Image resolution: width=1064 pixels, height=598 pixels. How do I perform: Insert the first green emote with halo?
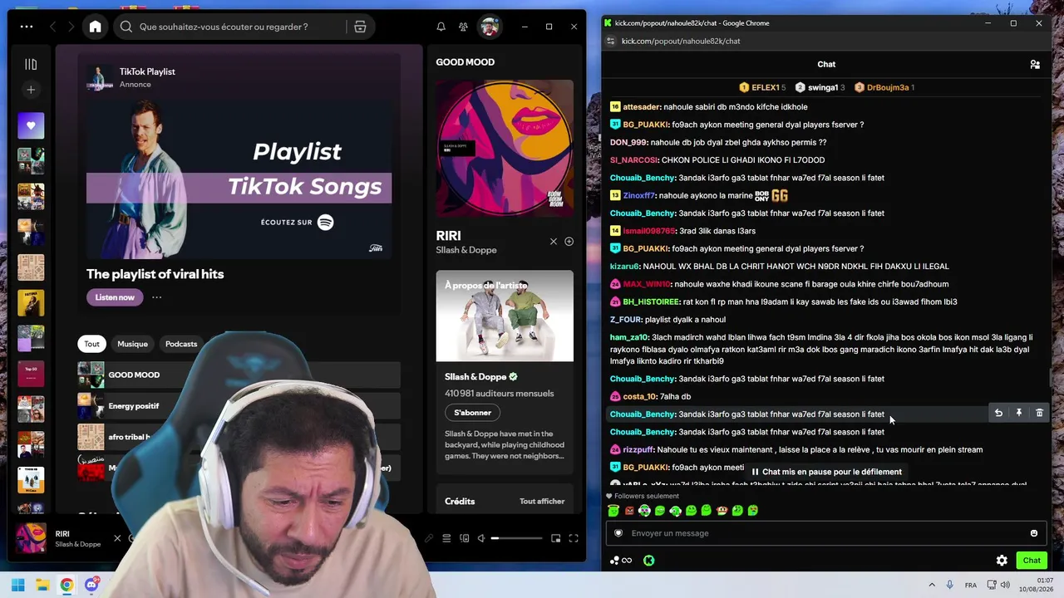tap(613, 511)
